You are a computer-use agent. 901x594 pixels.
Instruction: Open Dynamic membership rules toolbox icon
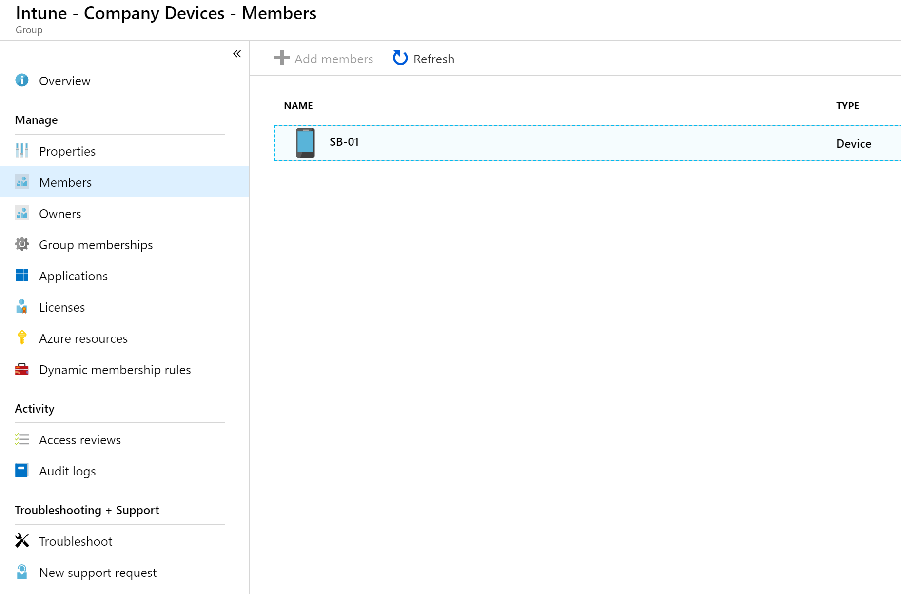[22, 369]
